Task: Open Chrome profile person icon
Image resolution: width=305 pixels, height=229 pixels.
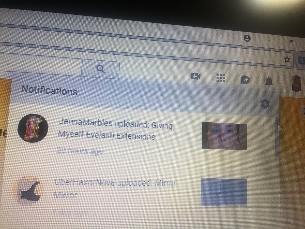Action: (x=247, y=38)
